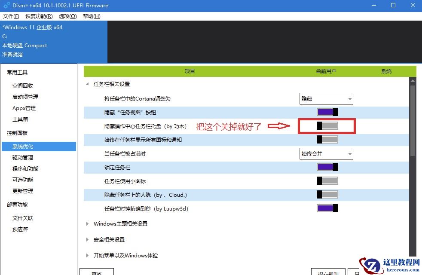Open the 文件 menu
The image size is (422, 275).
pos(11,16)
